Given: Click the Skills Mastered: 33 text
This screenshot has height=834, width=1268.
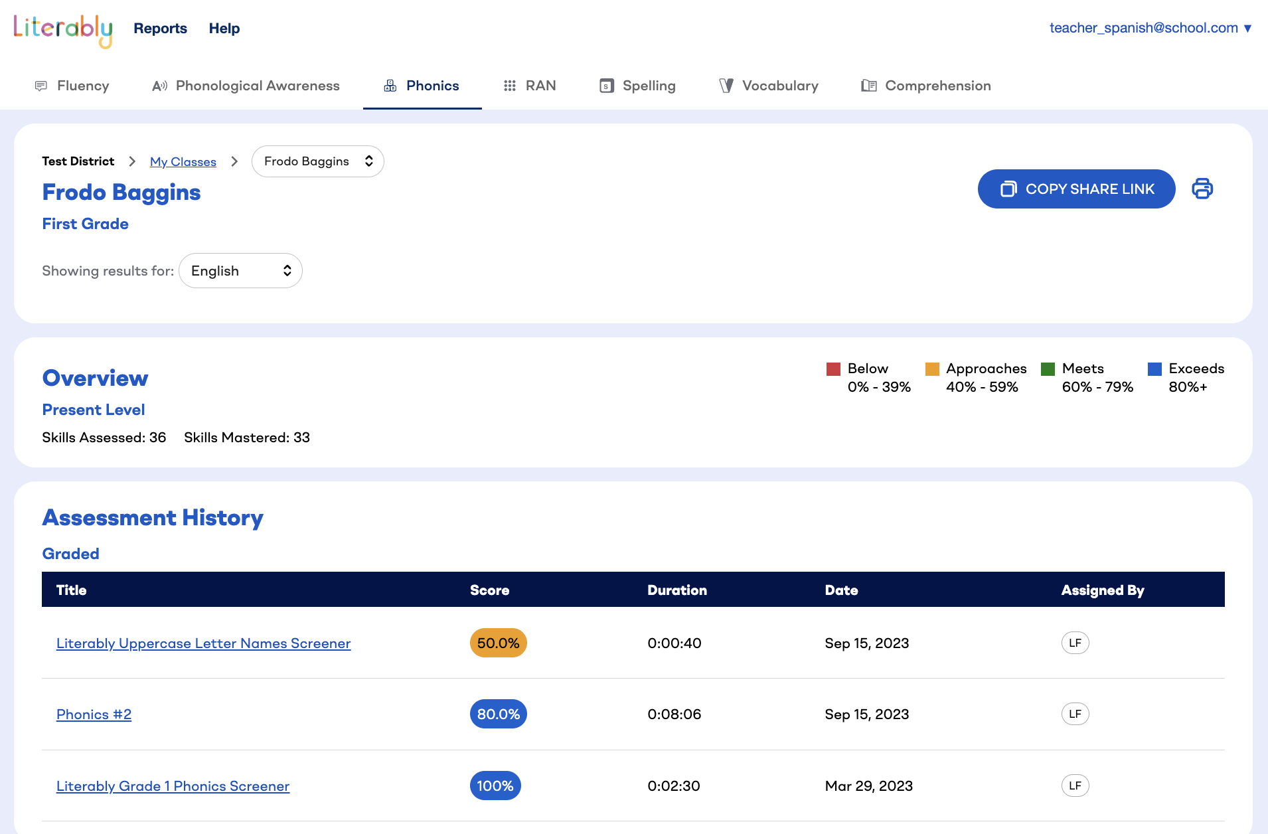Looking at the screenshot, I should coord(247,437).
